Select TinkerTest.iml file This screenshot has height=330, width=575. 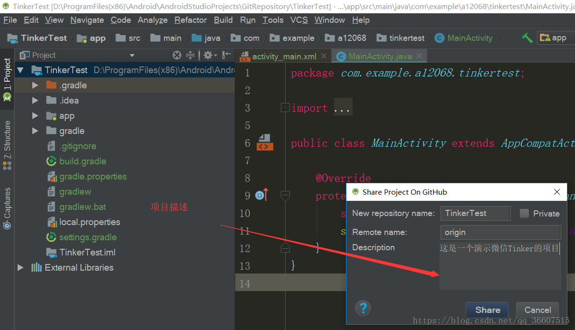coord(87,253)
